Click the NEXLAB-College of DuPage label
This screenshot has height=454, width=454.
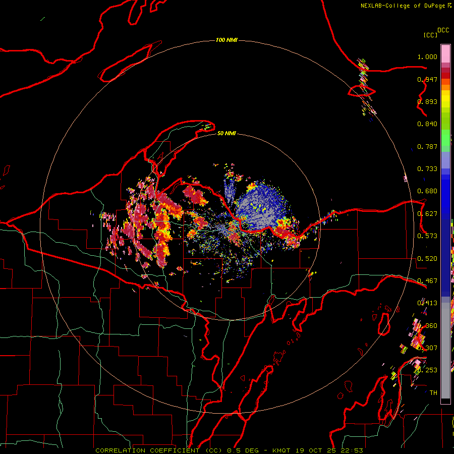click(403, 6)
